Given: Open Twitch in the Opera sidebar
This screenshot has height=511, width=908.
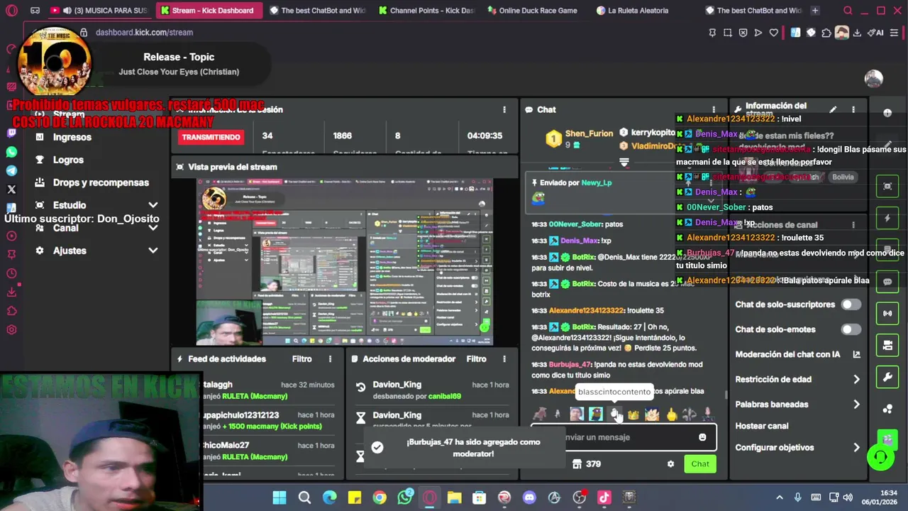Looking at the screenshot, I should pyautogui.click(x=11, y=133).
